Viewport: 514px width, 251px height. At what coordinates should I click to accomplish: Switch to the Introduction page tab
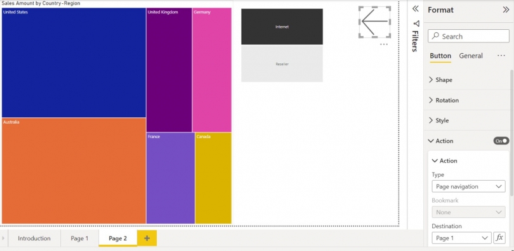tap(34, 238)
